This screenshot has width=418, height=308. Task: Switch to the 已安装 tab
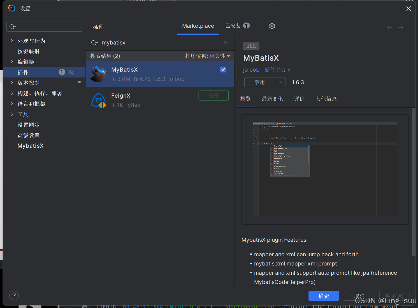pyautogui.click(x=237, y=26)
